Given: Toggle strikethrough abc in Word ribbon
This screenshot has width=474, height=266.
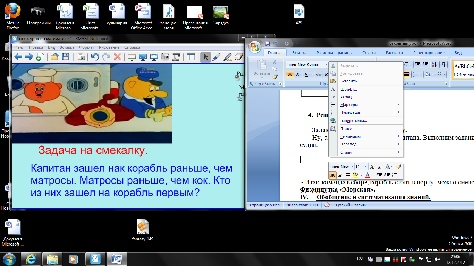Looking at the screenshot, I should (318, 74).
